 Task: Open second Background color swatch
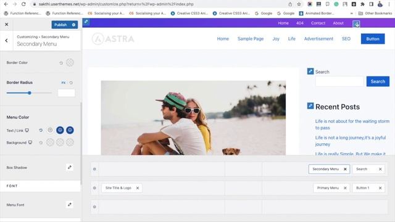(x=60, y=142)
